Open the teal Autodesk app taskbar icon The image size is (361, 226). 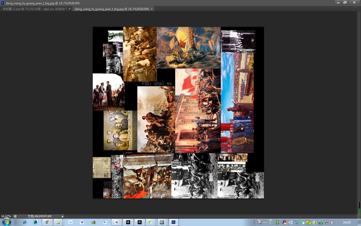(36, 222)
